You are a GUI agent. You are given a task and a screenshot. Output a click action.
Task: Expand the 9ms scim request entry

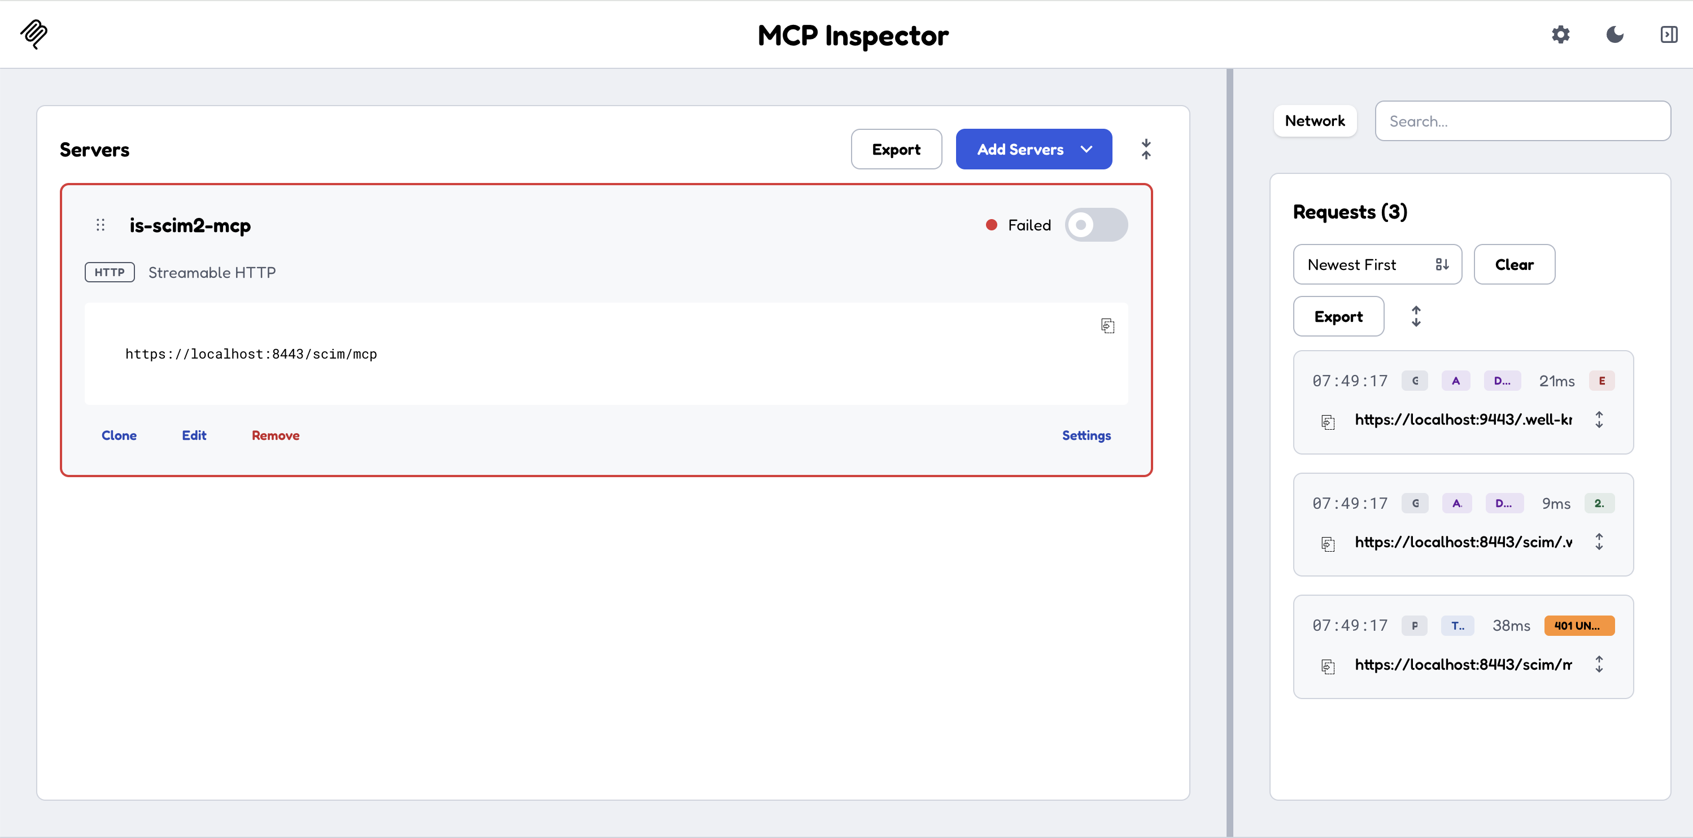(1598, 542)
